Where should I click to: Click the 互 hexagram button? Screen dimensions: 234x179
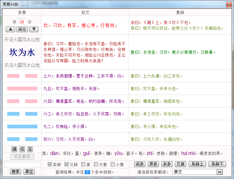click(x=30, y=149)
